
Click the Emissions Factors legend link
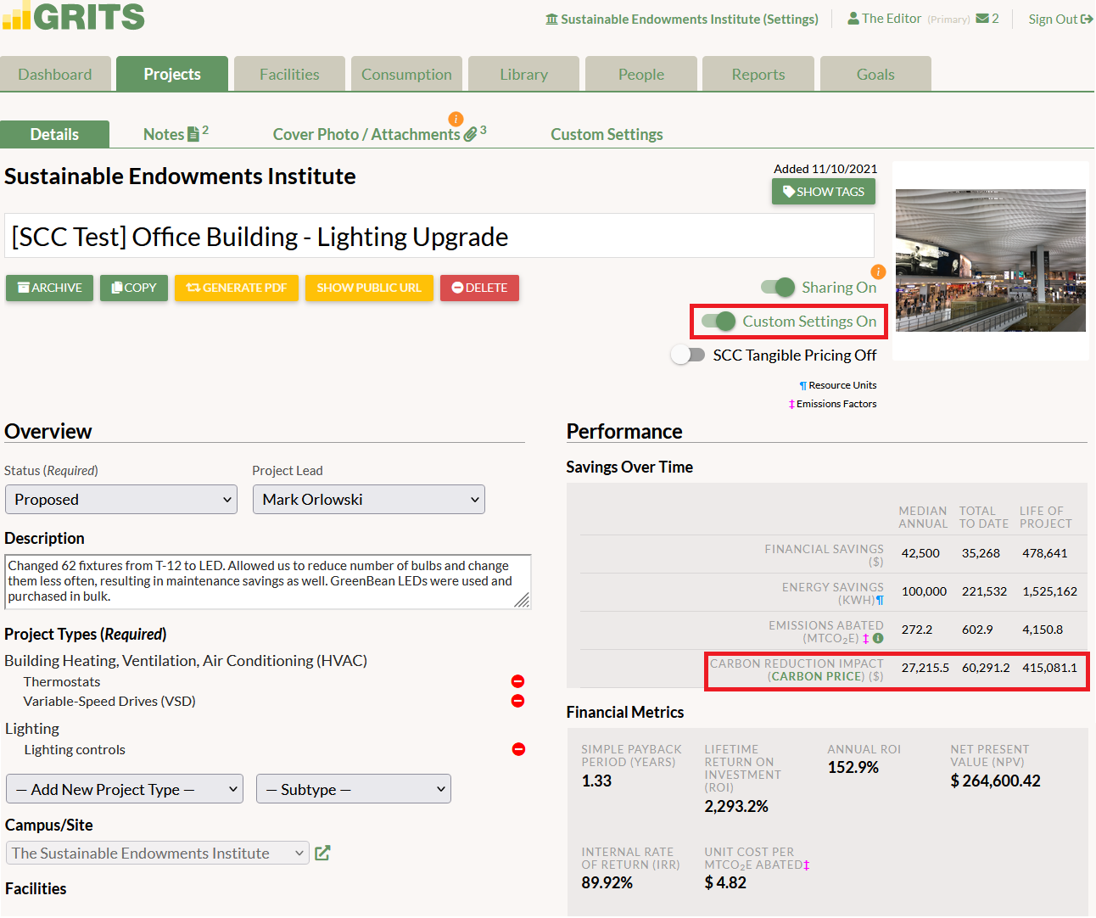click(833, 404)
